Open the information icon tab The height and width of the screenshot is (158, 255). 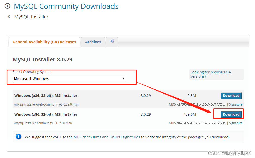pos(112,42)
